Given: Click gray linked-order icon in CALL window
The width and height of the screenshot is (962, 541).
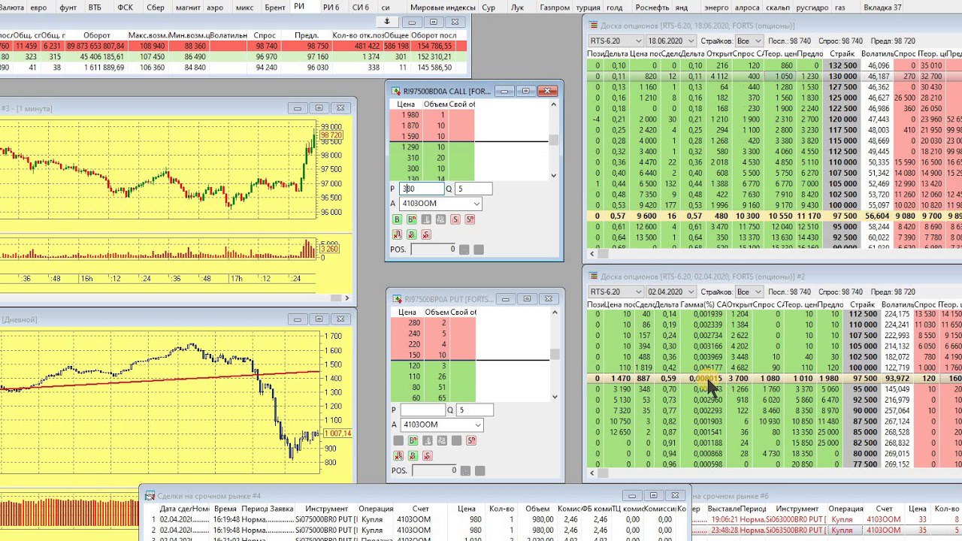Looking at the screenshot, I should (440, 219).
